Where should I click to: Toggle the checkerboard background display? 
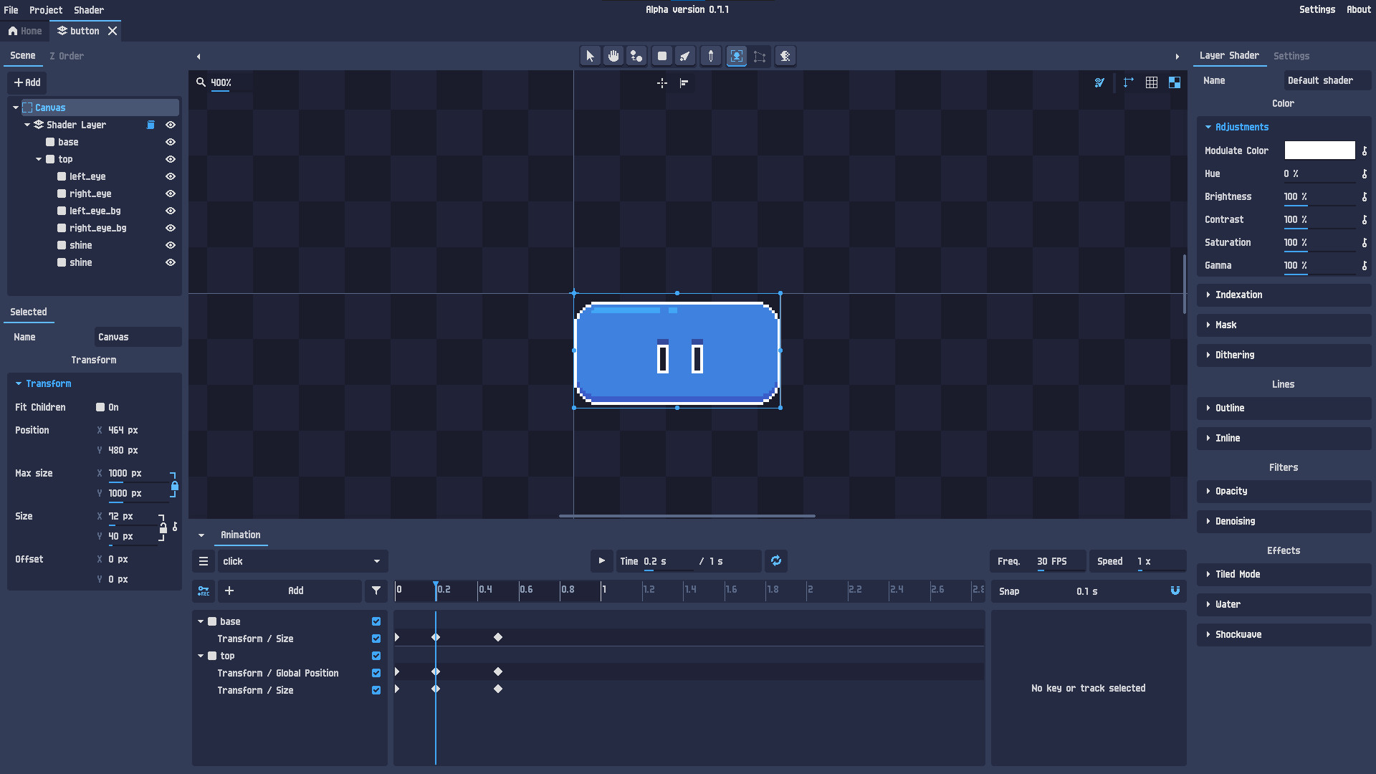click(1175, 82)
